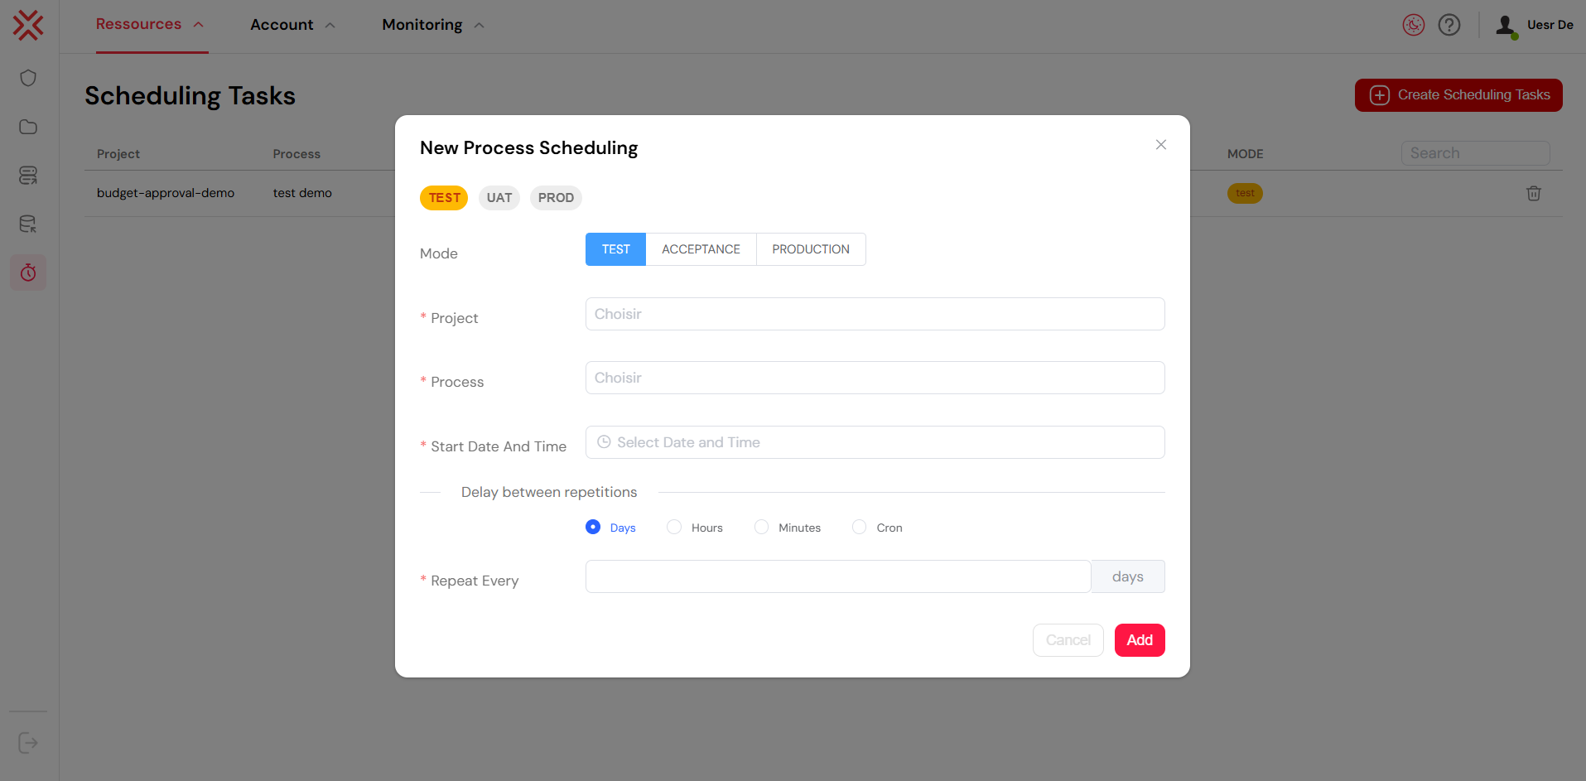The image size is (1586, 781).
Task: Click the Project column header
Action: [118, 154]
